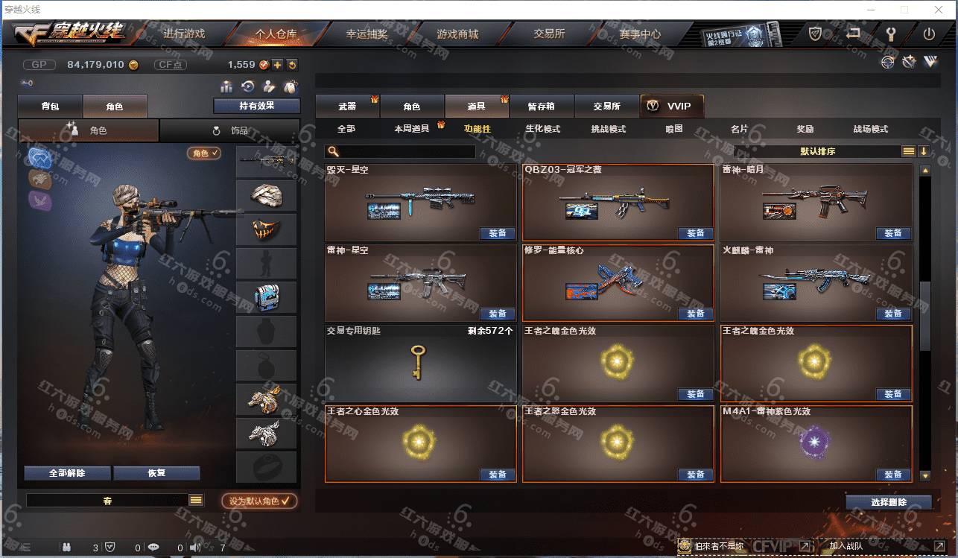Open the crosshair target icon below top bar
958x558 pixels.
pos(888,63)
